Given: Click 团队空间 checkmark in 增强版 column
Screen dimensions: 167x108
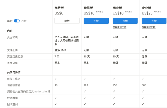Looking at the screenshot, I should (x=85, y=104).
